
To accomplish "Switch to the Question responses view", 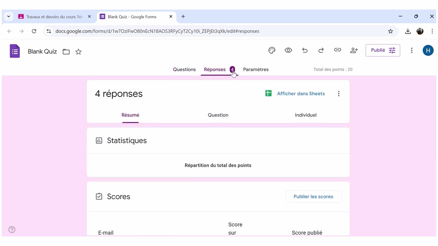I will [218, 115].
